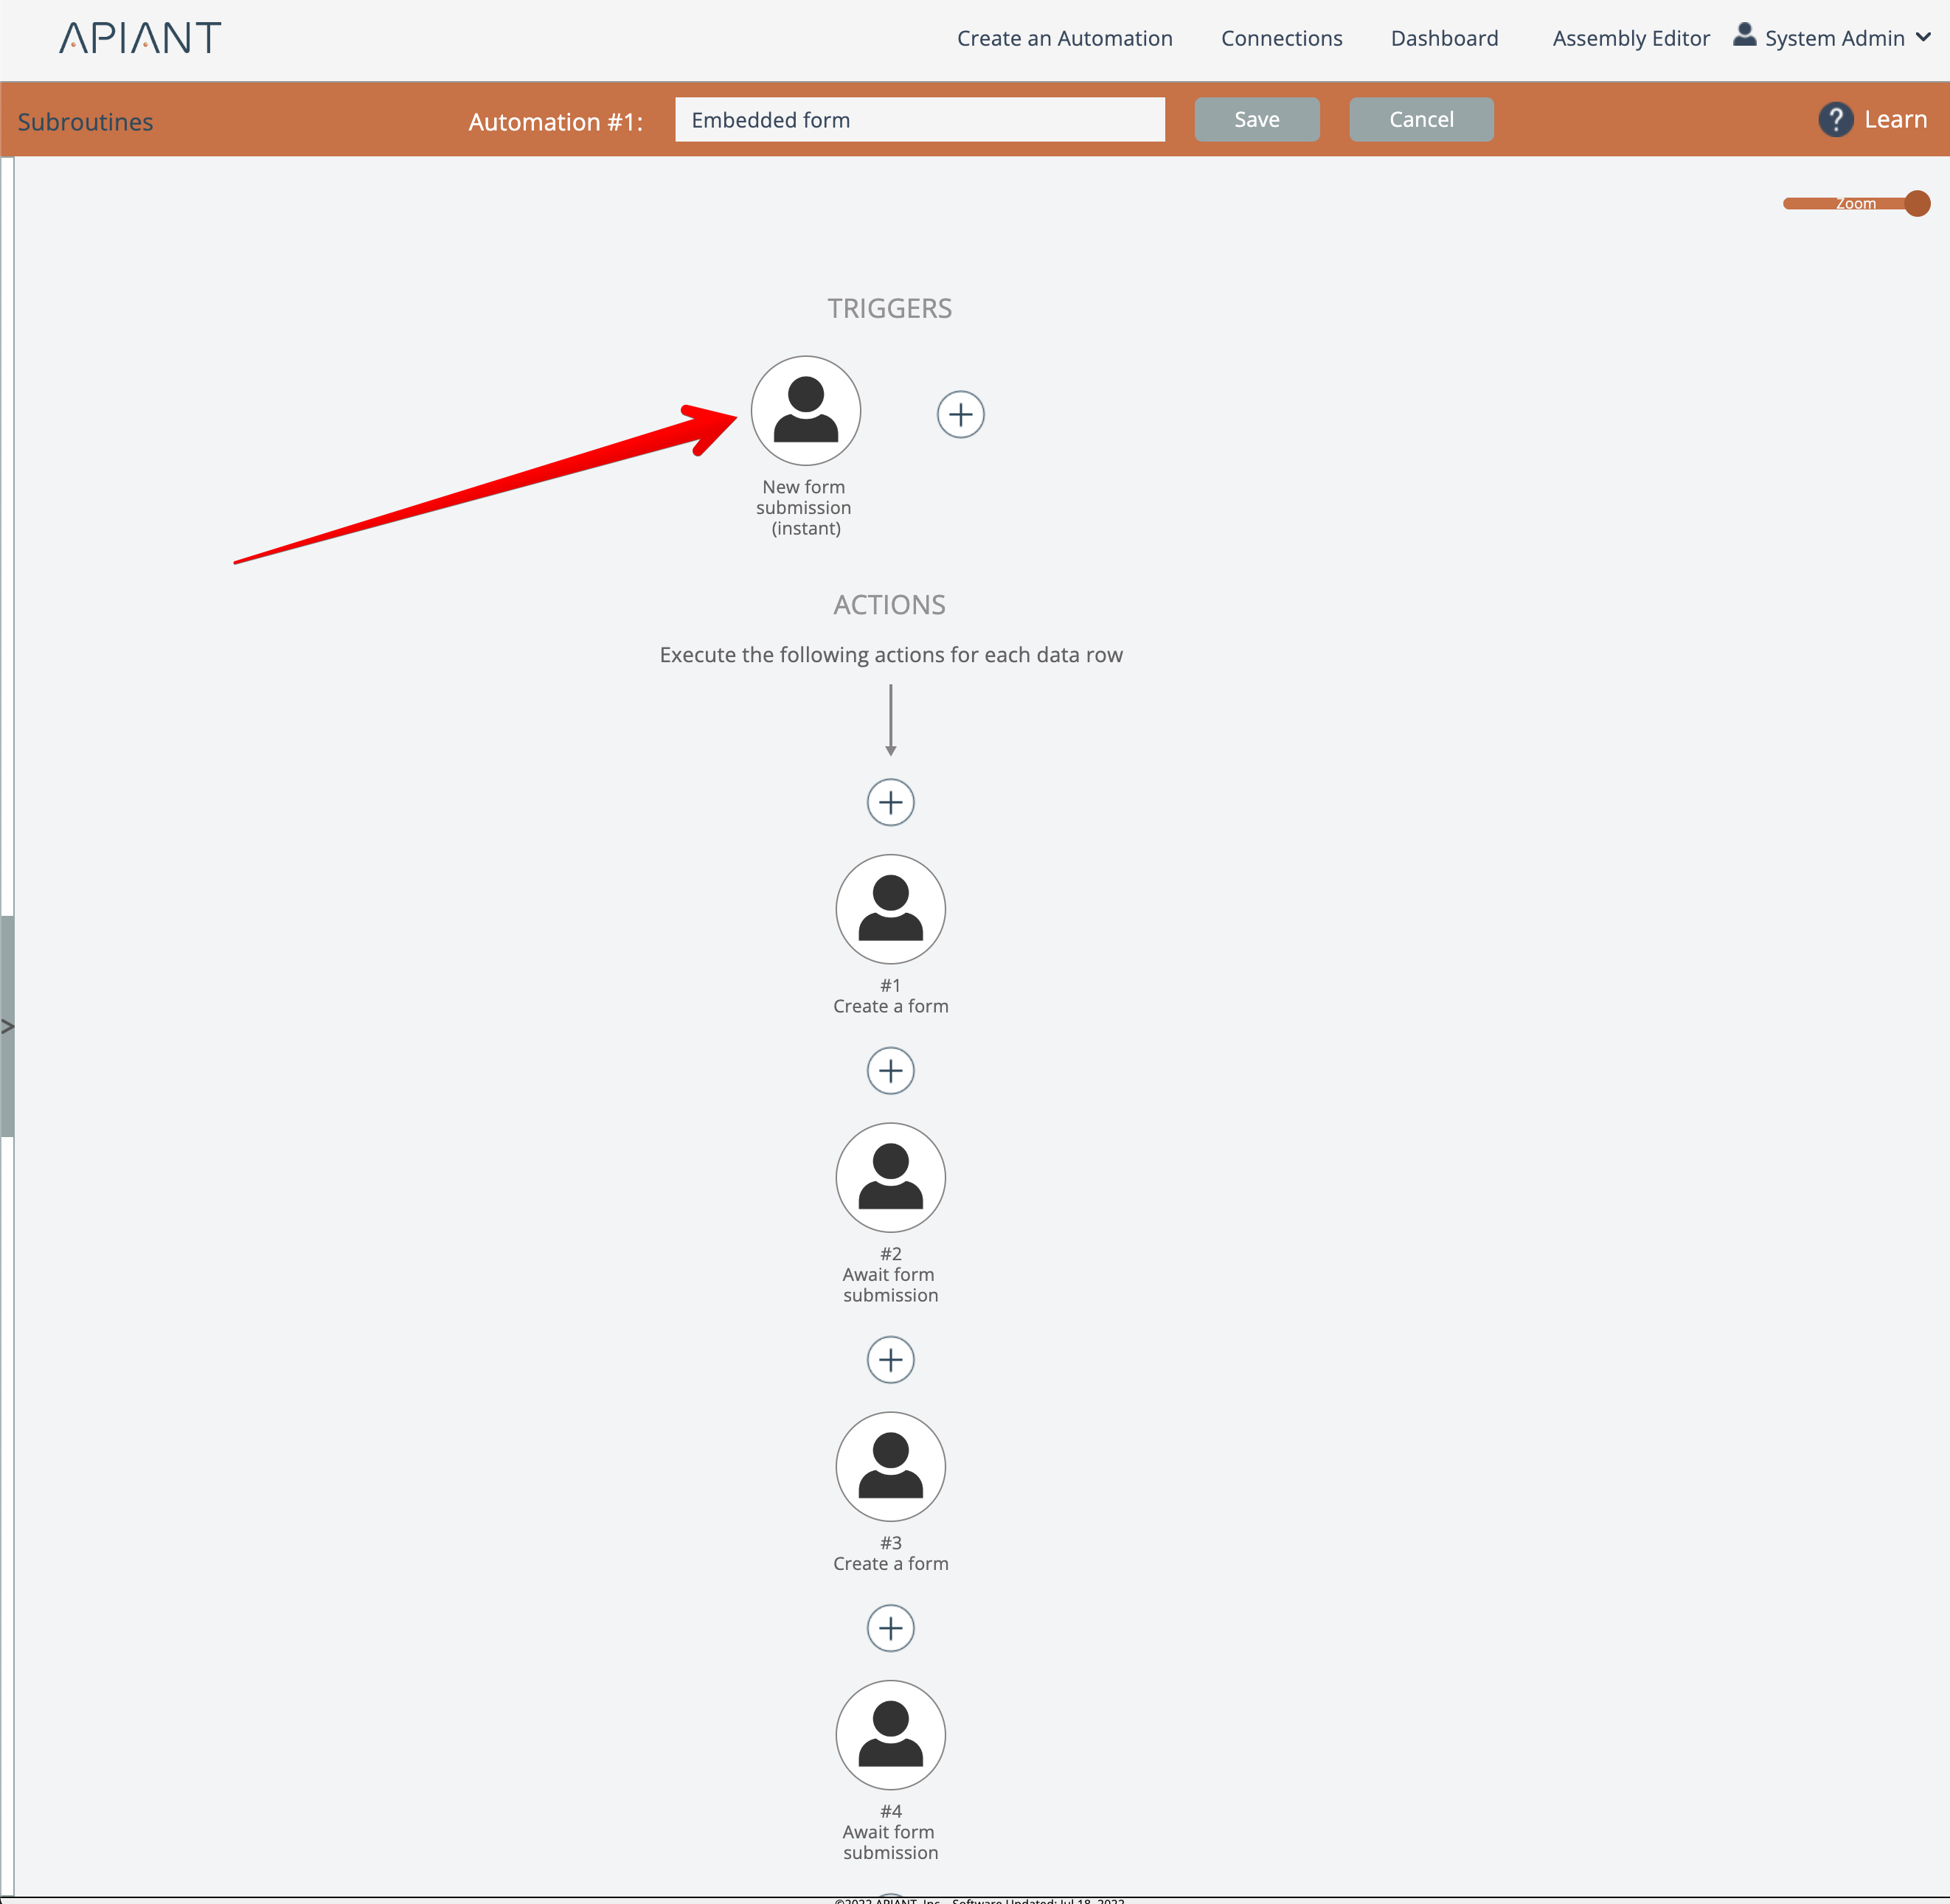This screenshot has height=1904, width=1950.
Task: Click the Zoom slider handle
Action: (1916, 203)
